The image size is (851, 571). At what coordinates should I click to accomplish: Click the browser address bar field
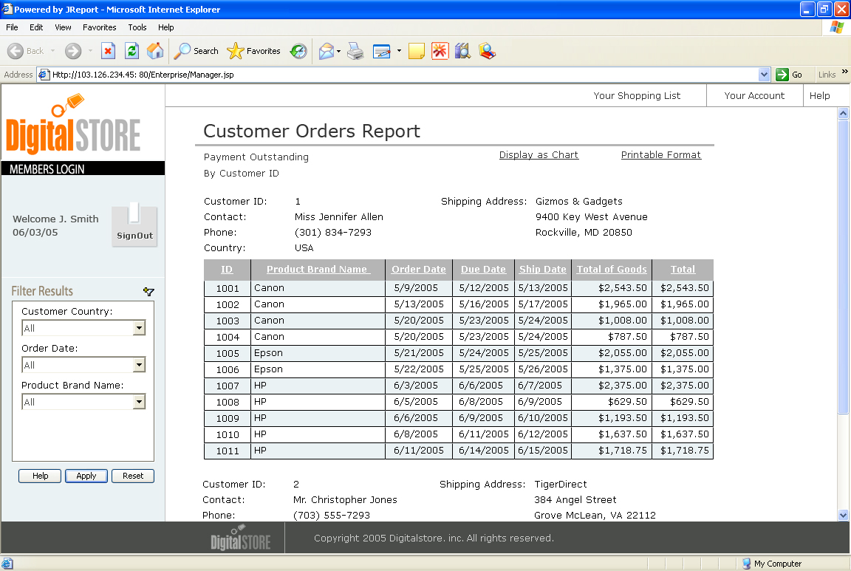tap(399, 75)
